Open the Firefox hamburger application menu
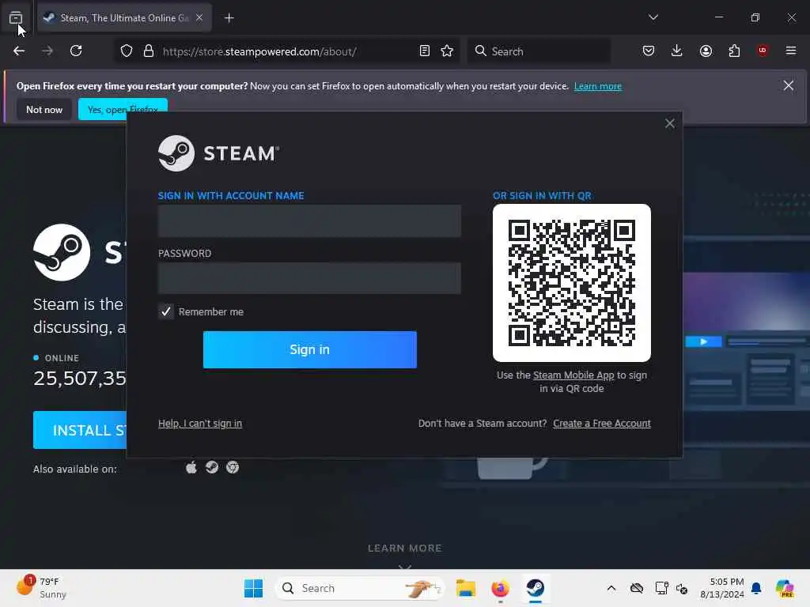Image resolution: width=810 pixels, height=607 pixels. tap(791, 51)
